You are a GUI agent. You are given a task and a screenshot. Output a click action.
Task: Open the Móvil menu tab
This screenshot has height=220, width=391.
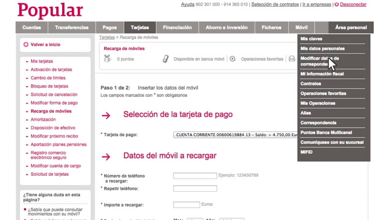pyautogui.click(x=301, y=28)
